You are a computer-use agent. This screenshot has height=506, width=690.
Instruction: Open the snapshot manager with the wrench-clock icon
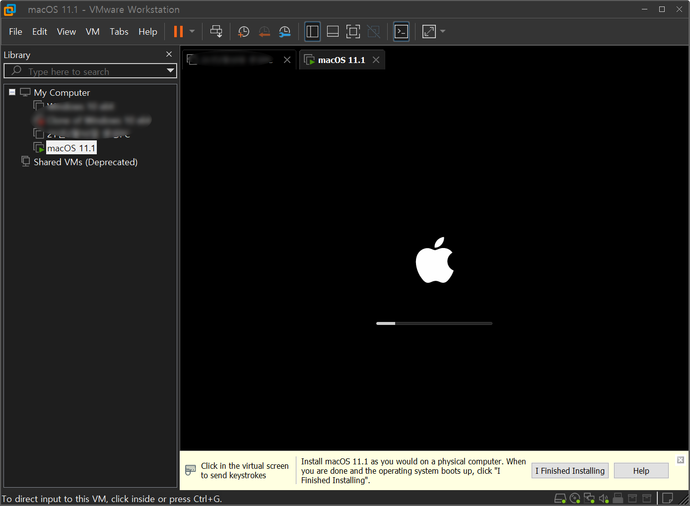(x=285, y=32)
